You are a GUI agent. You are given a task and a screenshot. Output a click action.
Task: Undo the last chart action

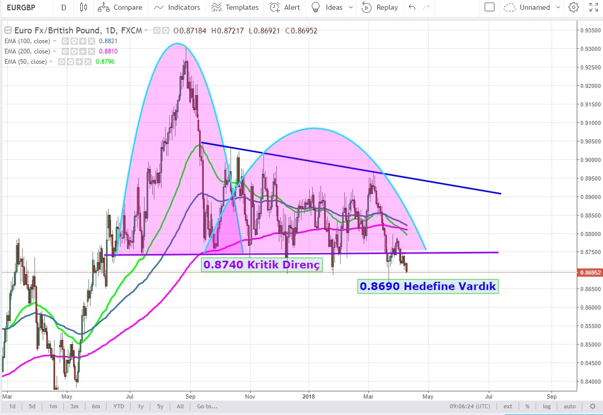pos(412,7)
